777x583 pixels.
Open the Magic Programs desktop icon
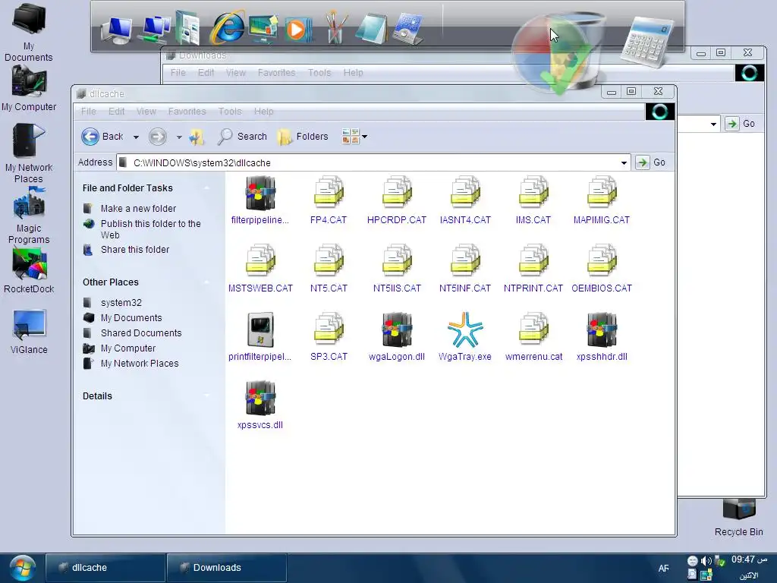(x=29, y=215)
